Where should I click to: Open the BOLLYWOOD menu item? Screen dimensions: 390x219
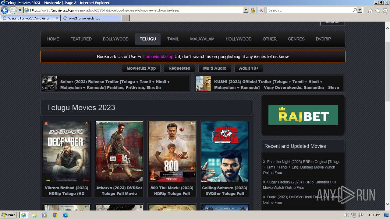point(116,39)
